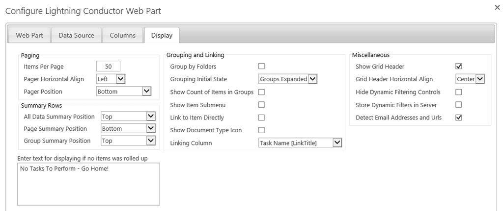
Task: Open the Pager Position dropdown
Action: click(x=123, y=92)
